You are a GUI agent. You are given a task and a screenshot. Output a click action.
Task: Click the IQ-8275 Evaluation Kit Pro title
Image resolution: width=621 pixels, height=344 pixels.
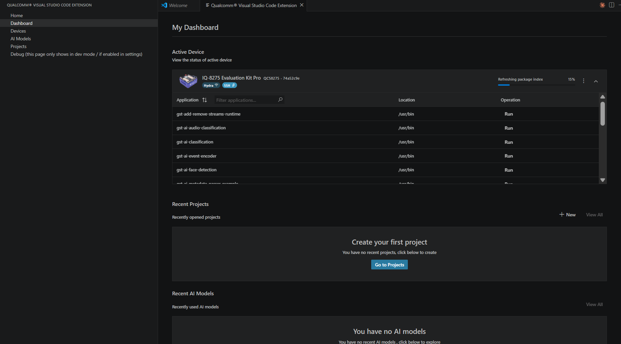(231, 78)
